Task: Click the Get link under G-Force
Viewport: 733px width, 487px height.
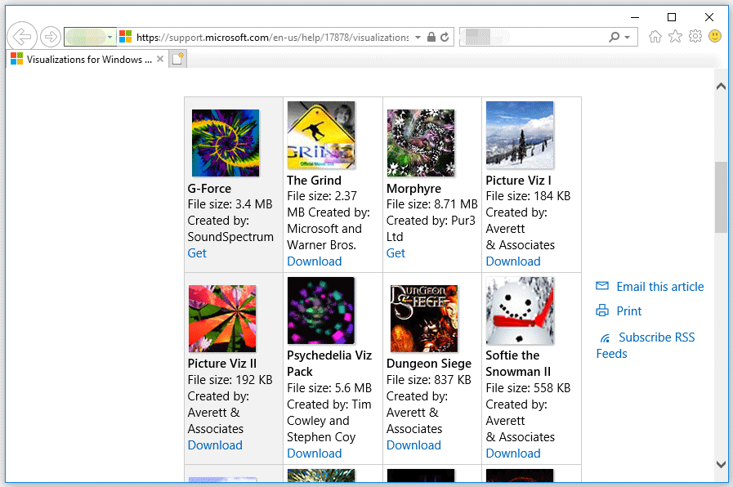Action: coord(196,252)
